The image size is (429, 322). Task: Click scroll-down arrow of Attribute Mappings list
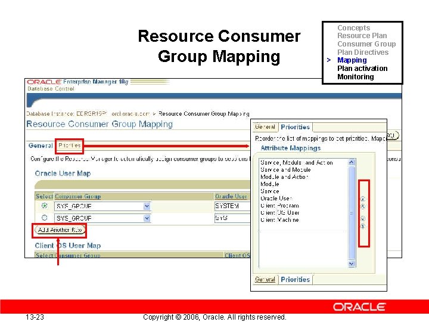352,264
